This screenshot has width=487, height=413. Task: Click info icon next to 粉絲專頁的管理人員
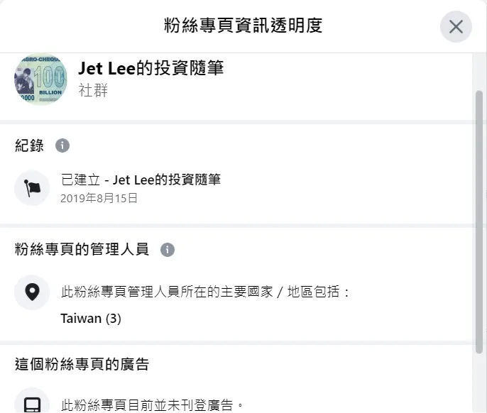coord(167,250)
